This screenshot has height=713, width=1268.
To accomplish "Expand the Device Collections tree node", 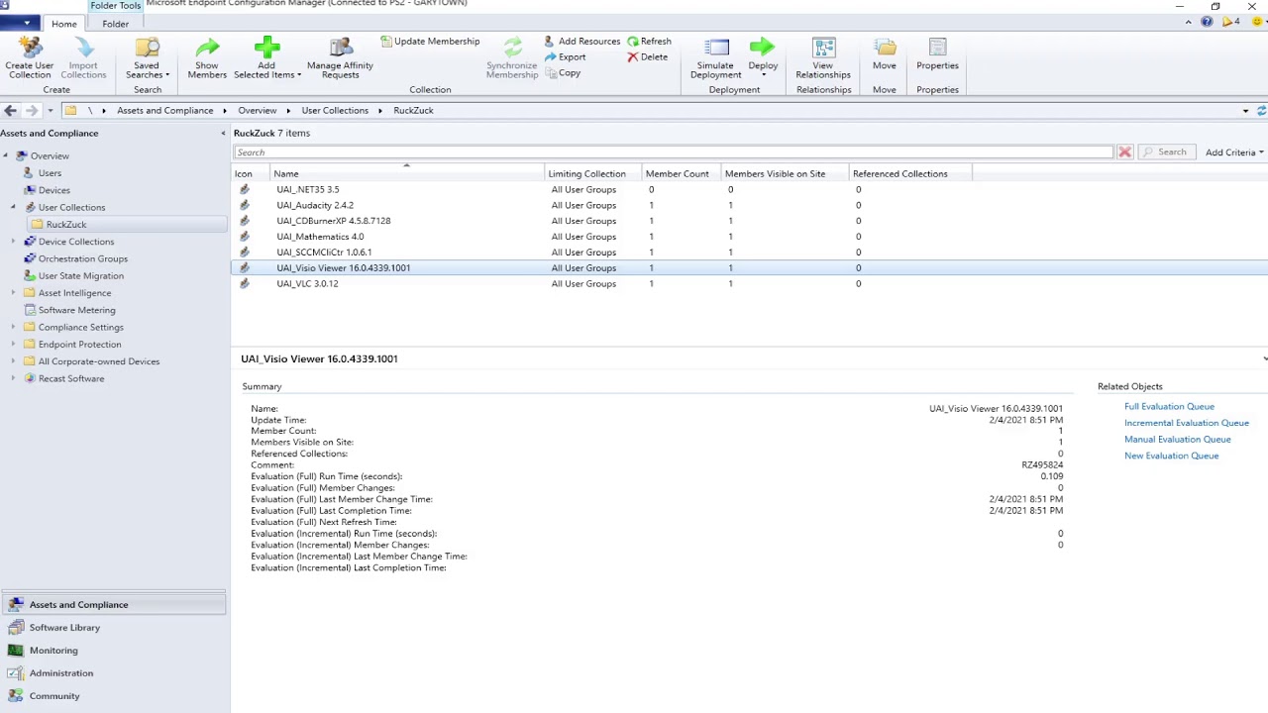I will pos(14,242).
